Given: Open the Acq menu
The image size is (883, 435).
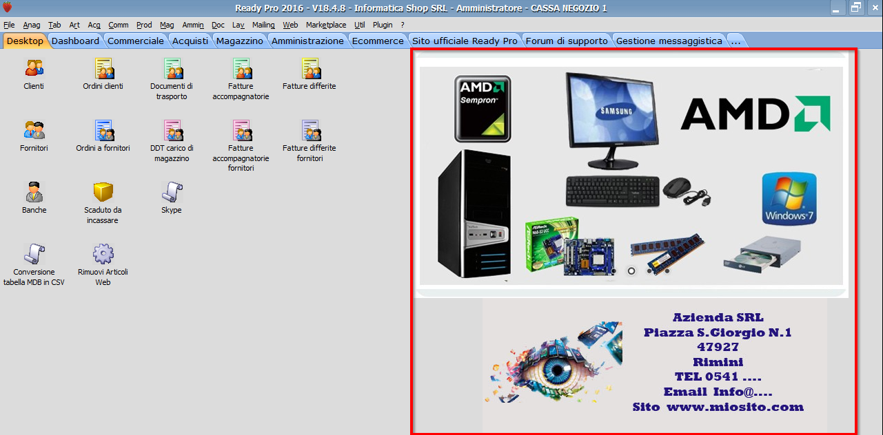Looking at the screenshot, I should (94, 25).
